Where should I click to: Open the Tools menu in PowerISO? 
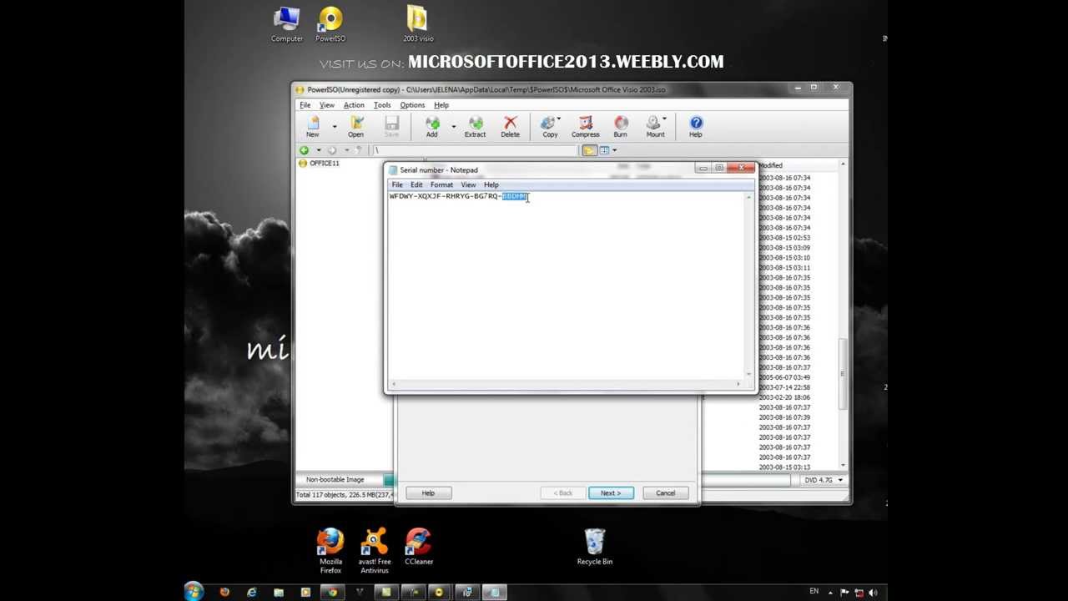[x=382, y=105]
